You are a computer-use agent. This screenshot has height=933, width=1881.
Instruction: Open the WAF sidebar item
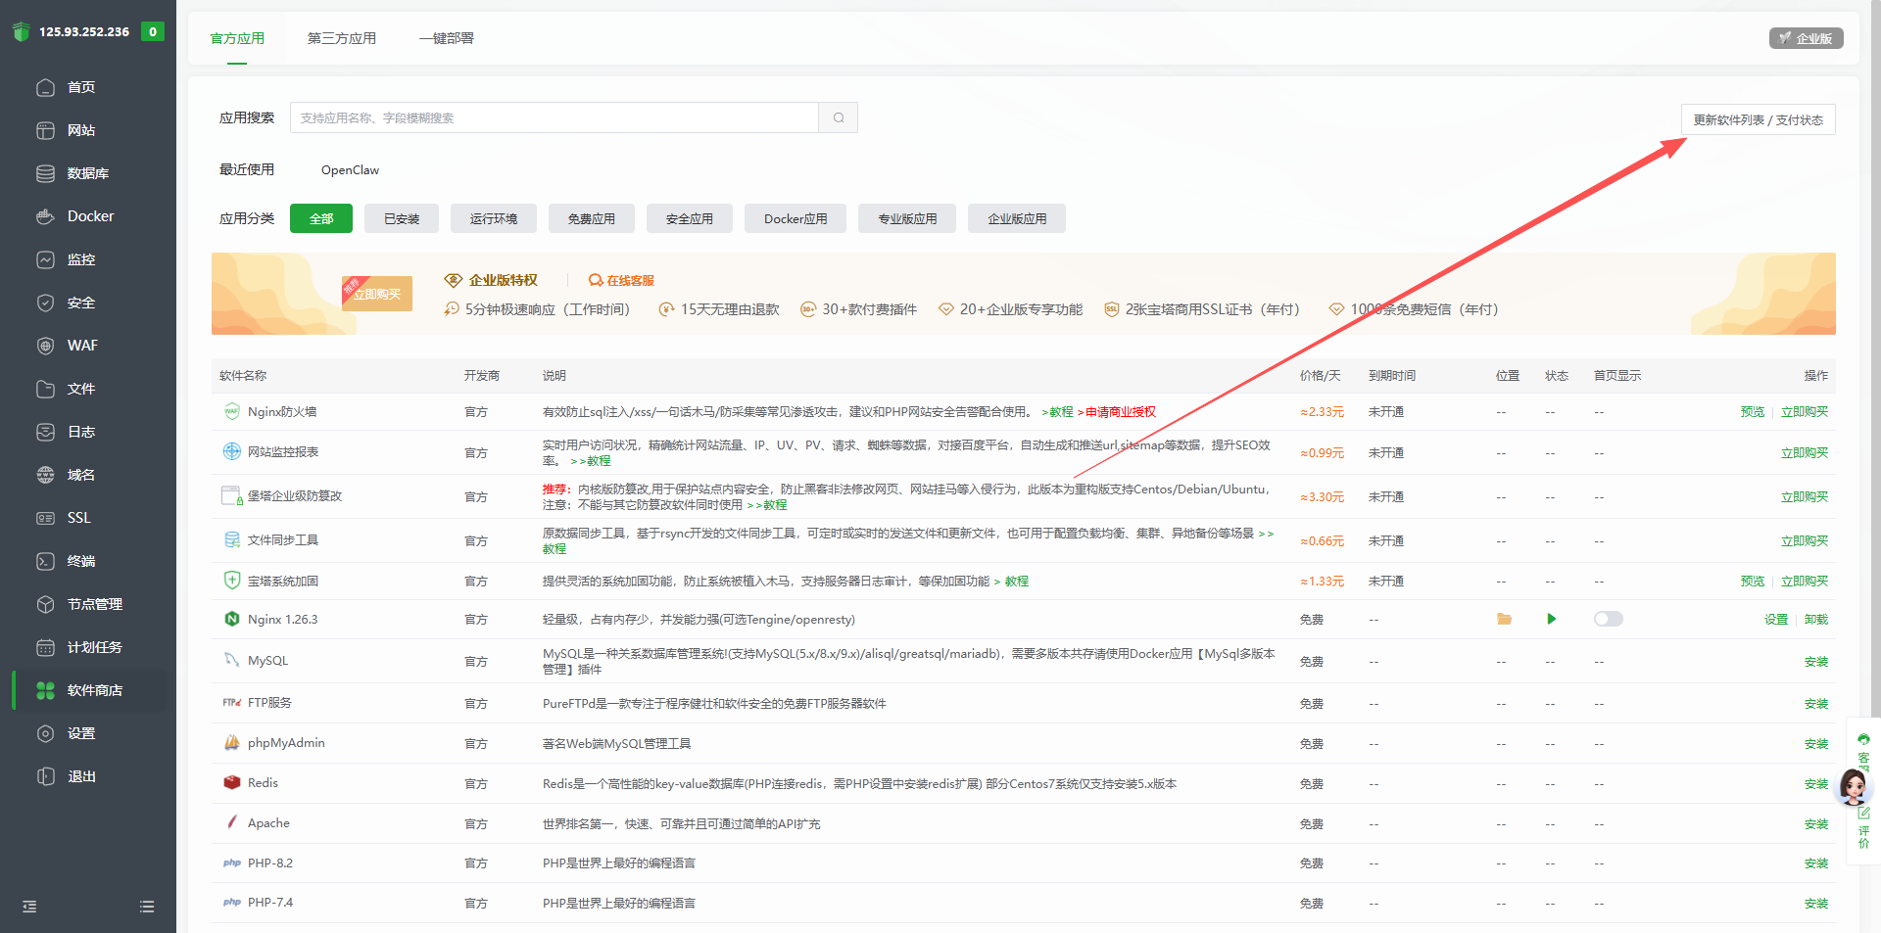pos(82,346)
